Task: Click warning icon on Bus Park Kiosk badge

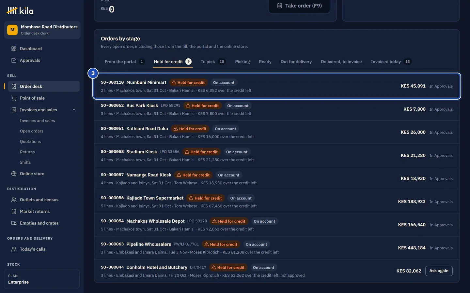Action: (188, 106)
